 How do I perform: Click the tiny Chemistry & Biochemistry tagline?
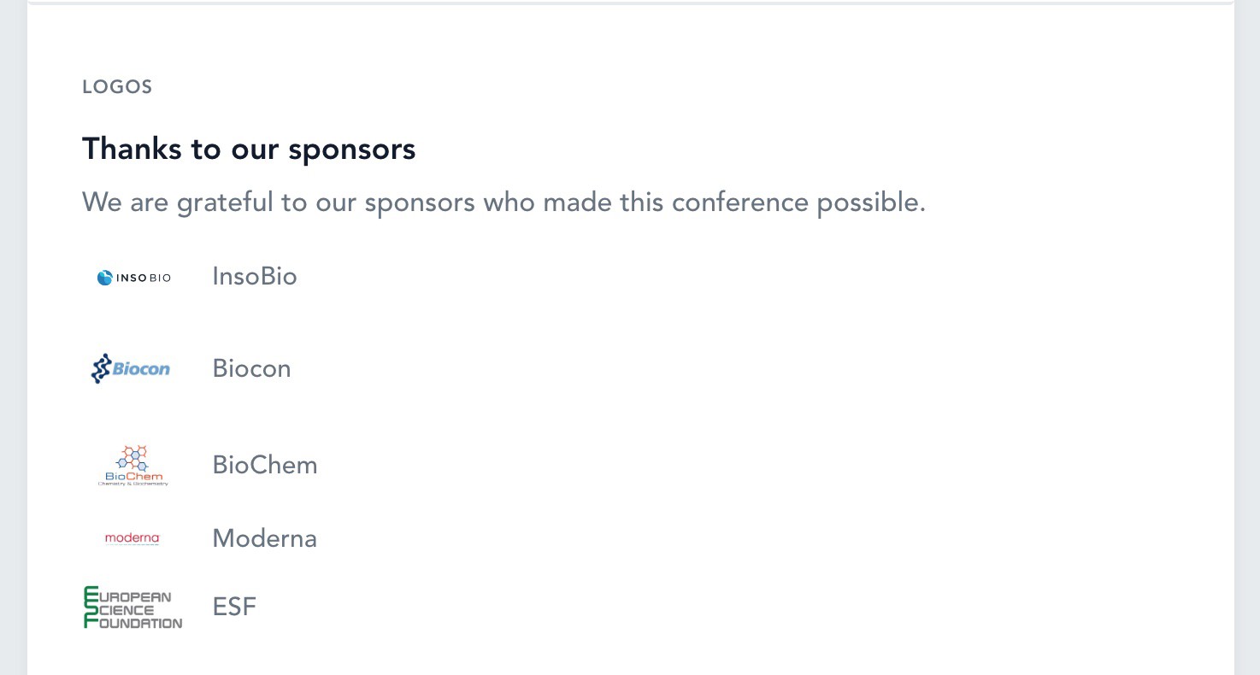click(x=133, y=484)
